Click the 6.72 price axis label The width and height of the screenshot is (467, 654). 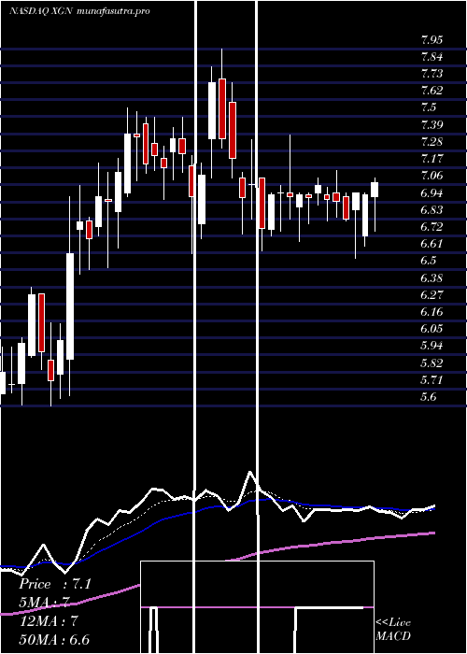[432, 227]
